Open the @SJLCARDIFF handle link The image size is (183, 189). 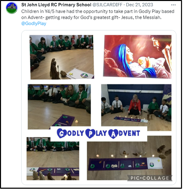coord(107,5)
